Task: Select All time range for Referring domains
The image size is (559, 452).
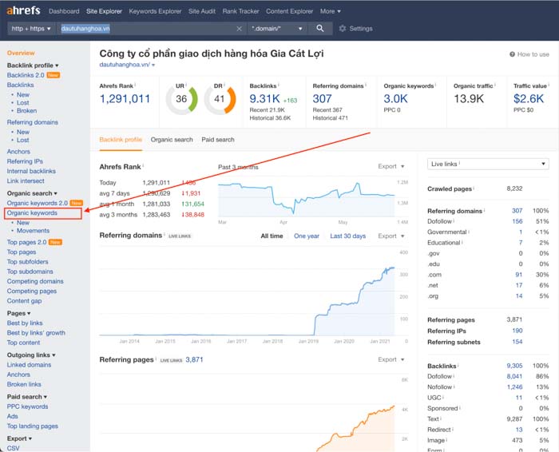Action: coord(272,236)
